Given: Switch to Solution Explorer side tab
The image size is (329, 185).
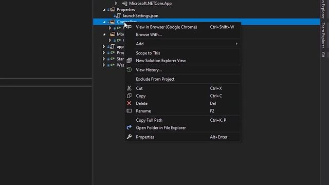Looking at the screenshot, I should point(323,9).
